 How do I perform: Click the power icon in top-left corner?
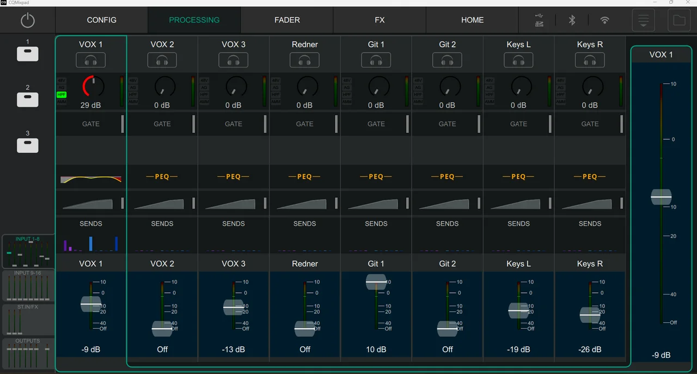point(27,21)
